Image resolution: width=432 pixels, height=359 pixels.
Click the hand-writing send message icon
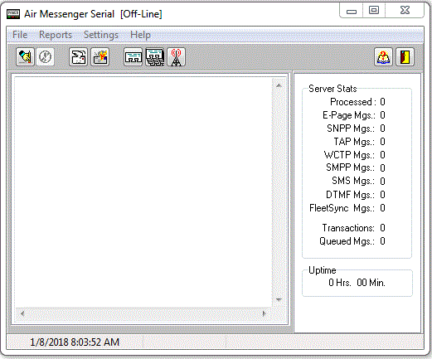coord(25,57)
